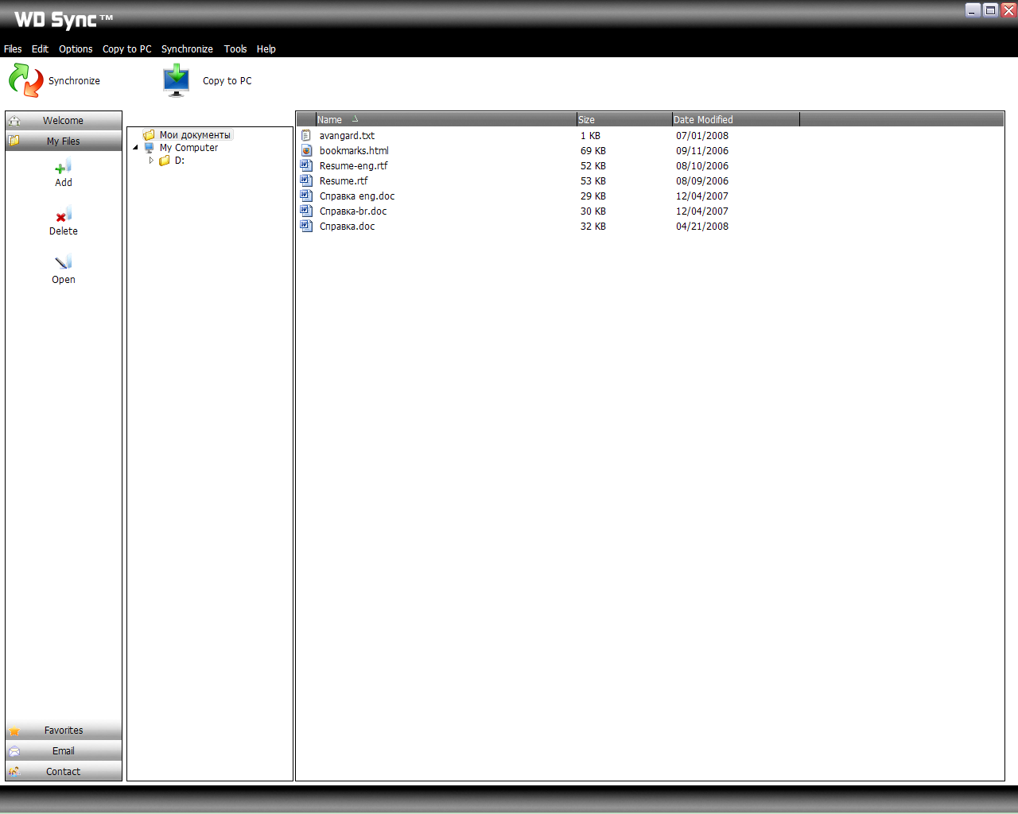Click the Open file pen icon

63,262
